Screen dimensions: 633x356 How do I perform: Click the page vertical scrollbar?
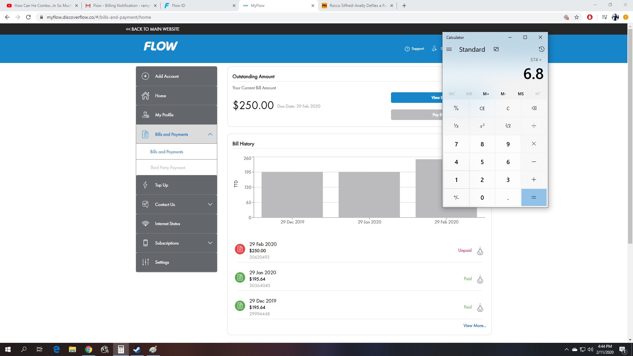(630, 136)
